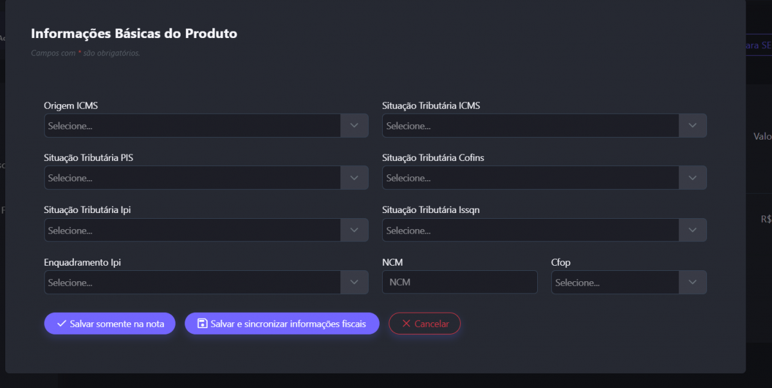The width and height of the screenshot is (772, 388).
Task: Click the Enquadramento Ipi select field
Action: [192, 282]
